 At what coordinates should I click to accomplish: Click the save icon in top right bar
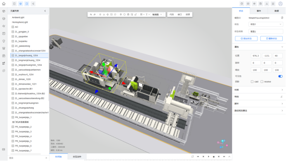[260, 4]
